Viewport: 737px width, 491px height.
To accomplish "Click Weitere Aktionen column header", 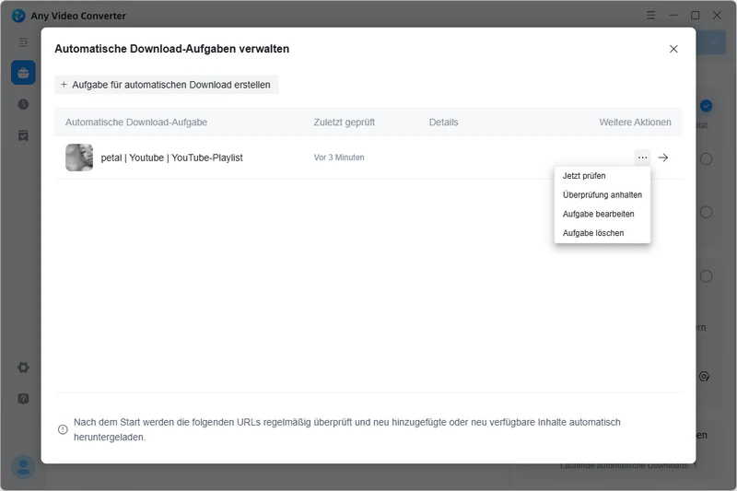I will click(635, 123).
